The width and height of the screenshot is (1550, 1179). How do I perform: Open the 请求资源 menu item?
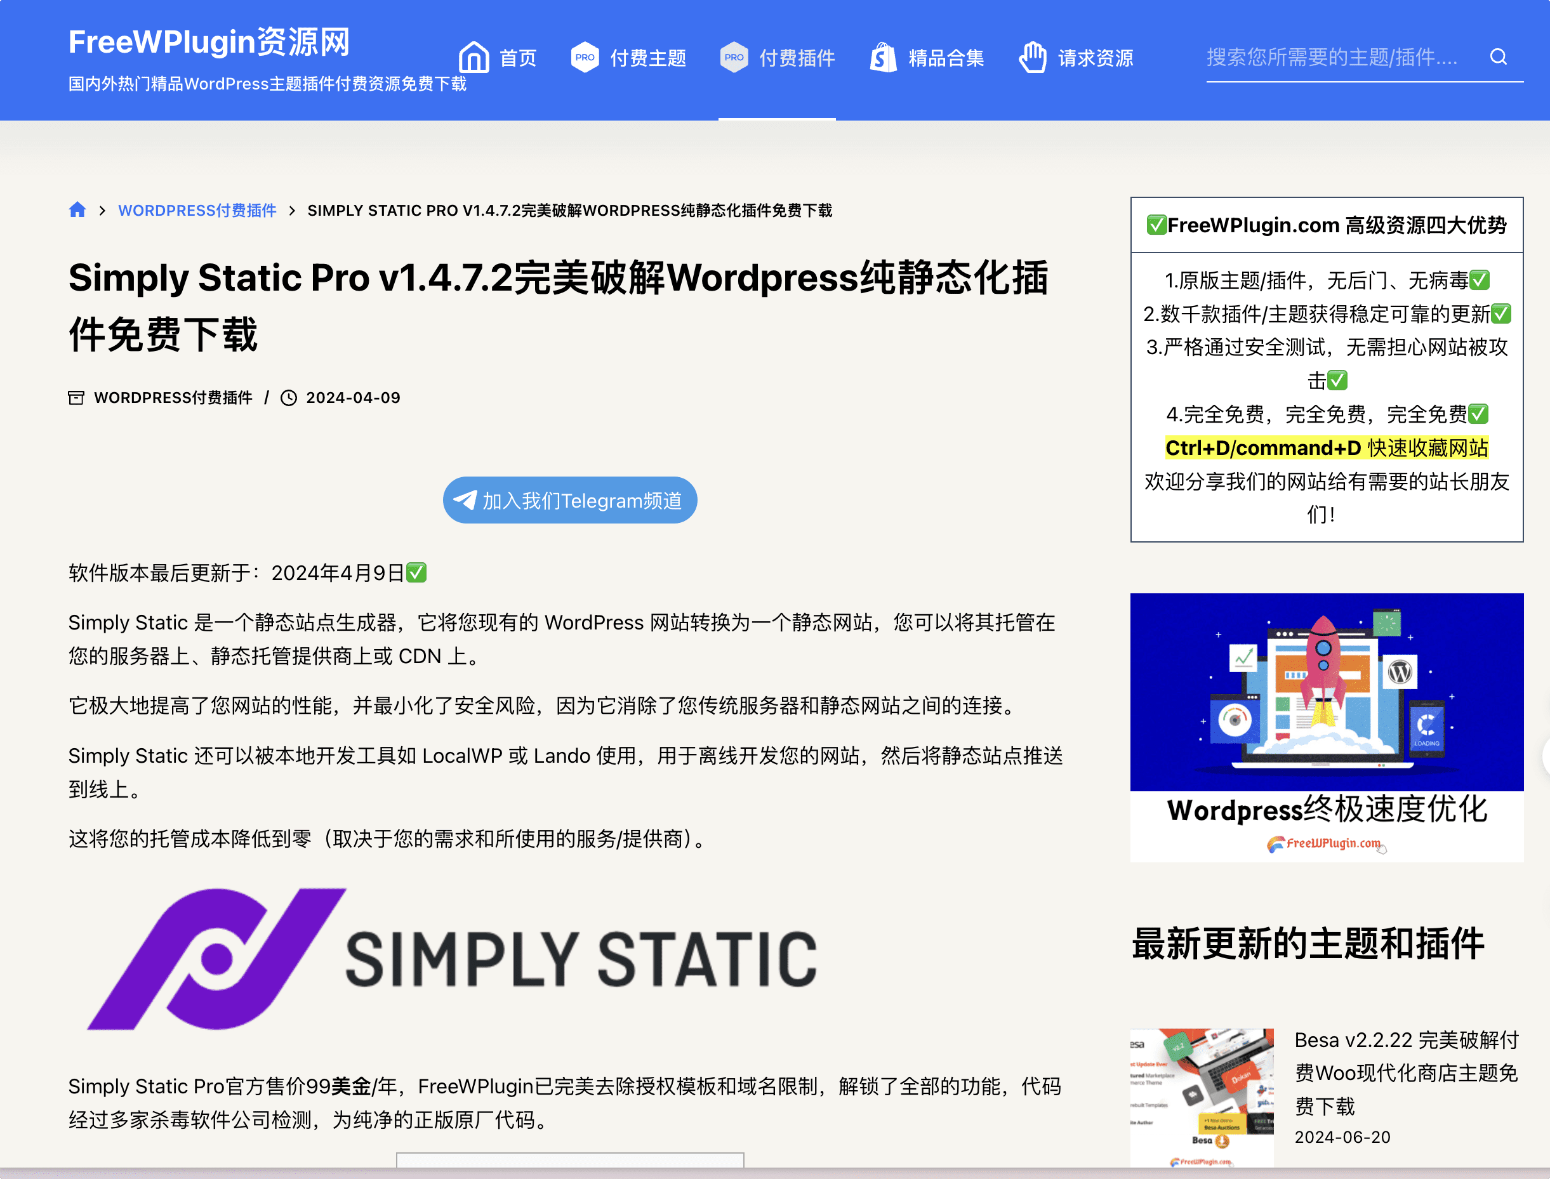(1096, 58)
